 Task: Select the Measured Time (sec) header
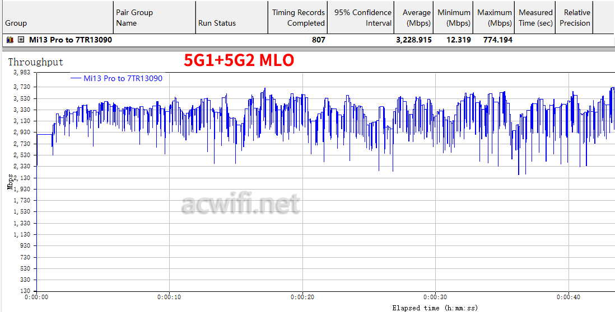click(535, 18)
